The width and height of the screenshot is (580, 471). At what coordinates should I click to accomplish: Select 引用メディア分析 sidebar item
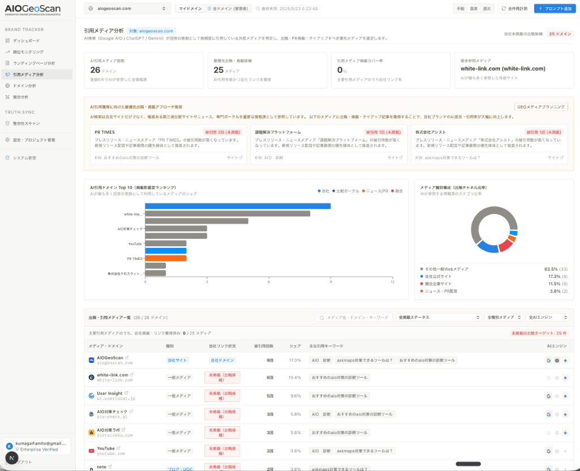(x=37, y=74)
